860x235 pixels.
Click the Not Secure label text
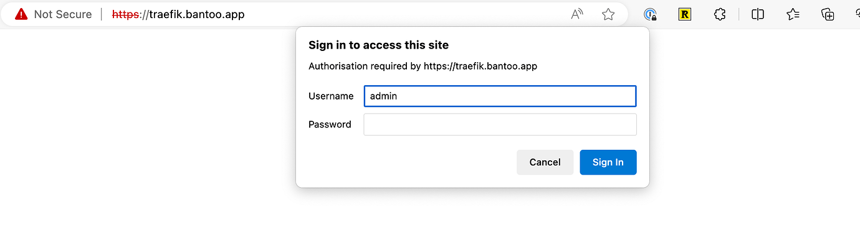(63, 14)
